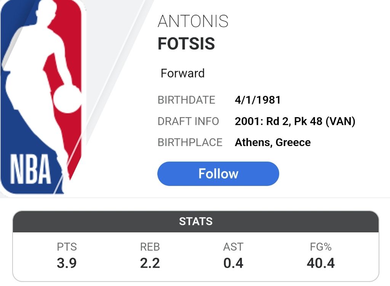Click the STATS header bar
This screenshot has width=390, height=286.
pos(196,221)
